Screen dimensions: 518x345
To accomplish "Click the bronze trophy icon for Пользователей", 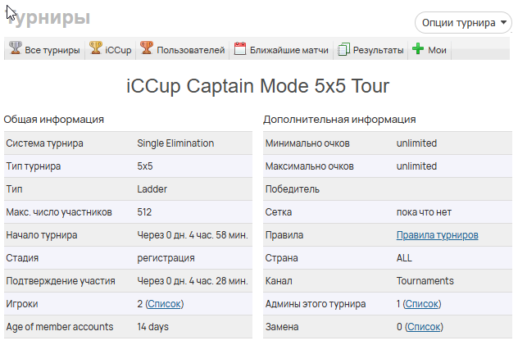I will [x=147, y=48].
